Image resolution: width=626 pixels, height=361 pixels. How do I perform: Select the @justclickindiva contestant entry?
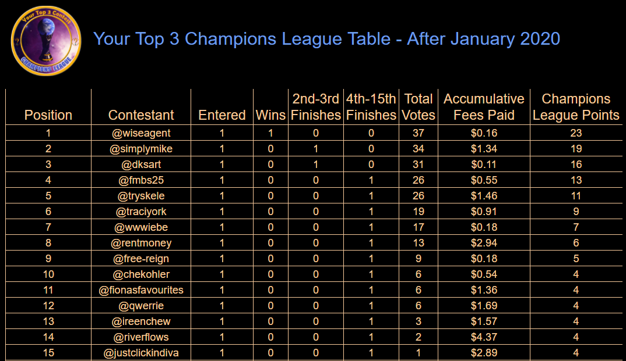(141, 353)
